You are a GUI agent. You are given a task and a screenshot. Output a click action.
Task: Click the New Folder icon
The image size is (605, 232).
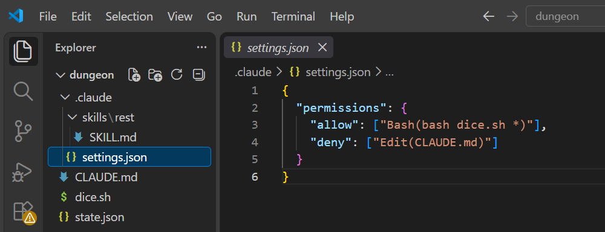click(155, 75)
